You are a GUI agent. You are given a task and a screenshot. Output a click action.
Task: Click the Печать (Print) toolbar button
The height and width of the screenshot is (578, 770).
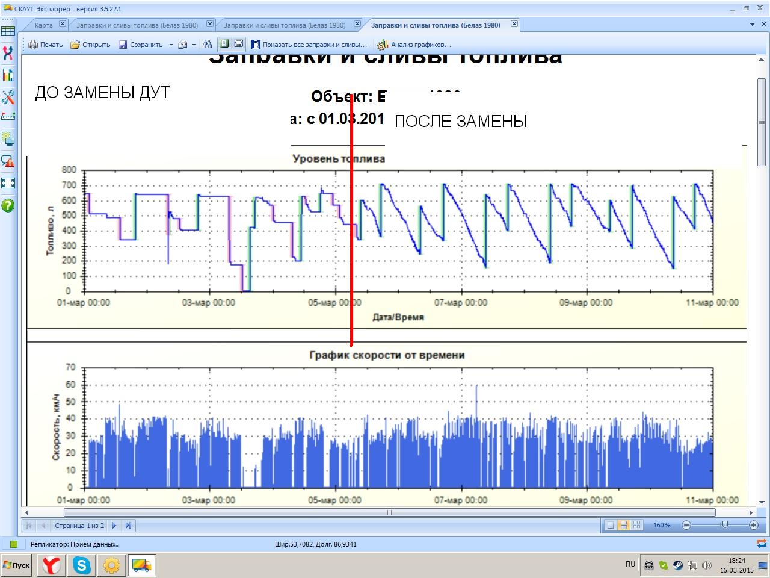pos(46,45)
